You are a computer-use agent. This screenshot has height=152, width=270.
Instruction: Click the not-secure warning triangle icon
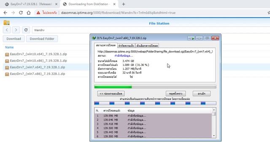tap(38, 13)
